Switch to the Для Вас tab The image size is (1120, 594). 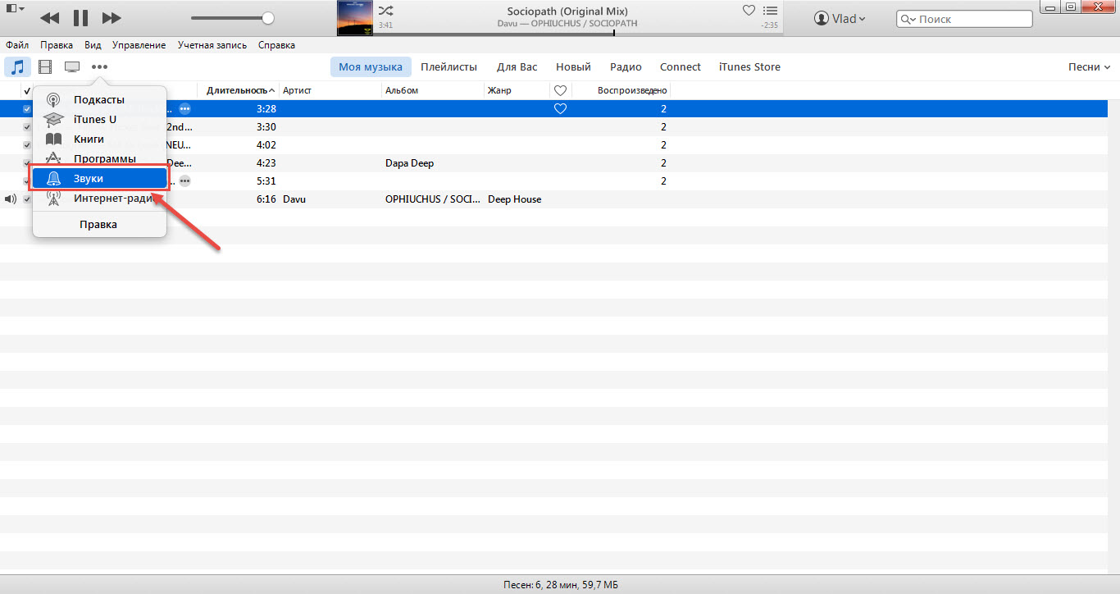[517, 66]
